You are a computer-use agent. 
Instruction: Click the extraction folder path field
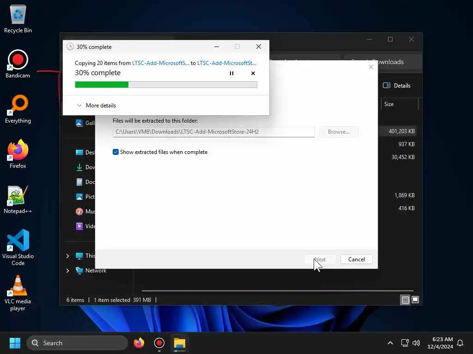click(213, 132)
